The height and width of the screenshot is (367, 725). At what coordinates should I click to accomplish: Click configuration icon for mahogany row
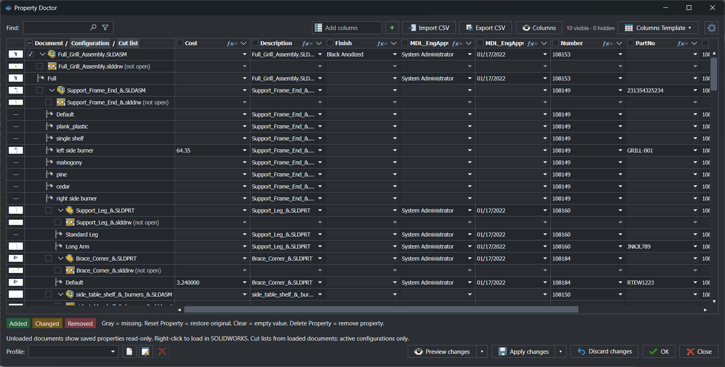coord(50,162)
